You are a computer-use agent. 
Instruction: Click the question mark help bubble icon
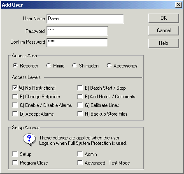point(29,140)
